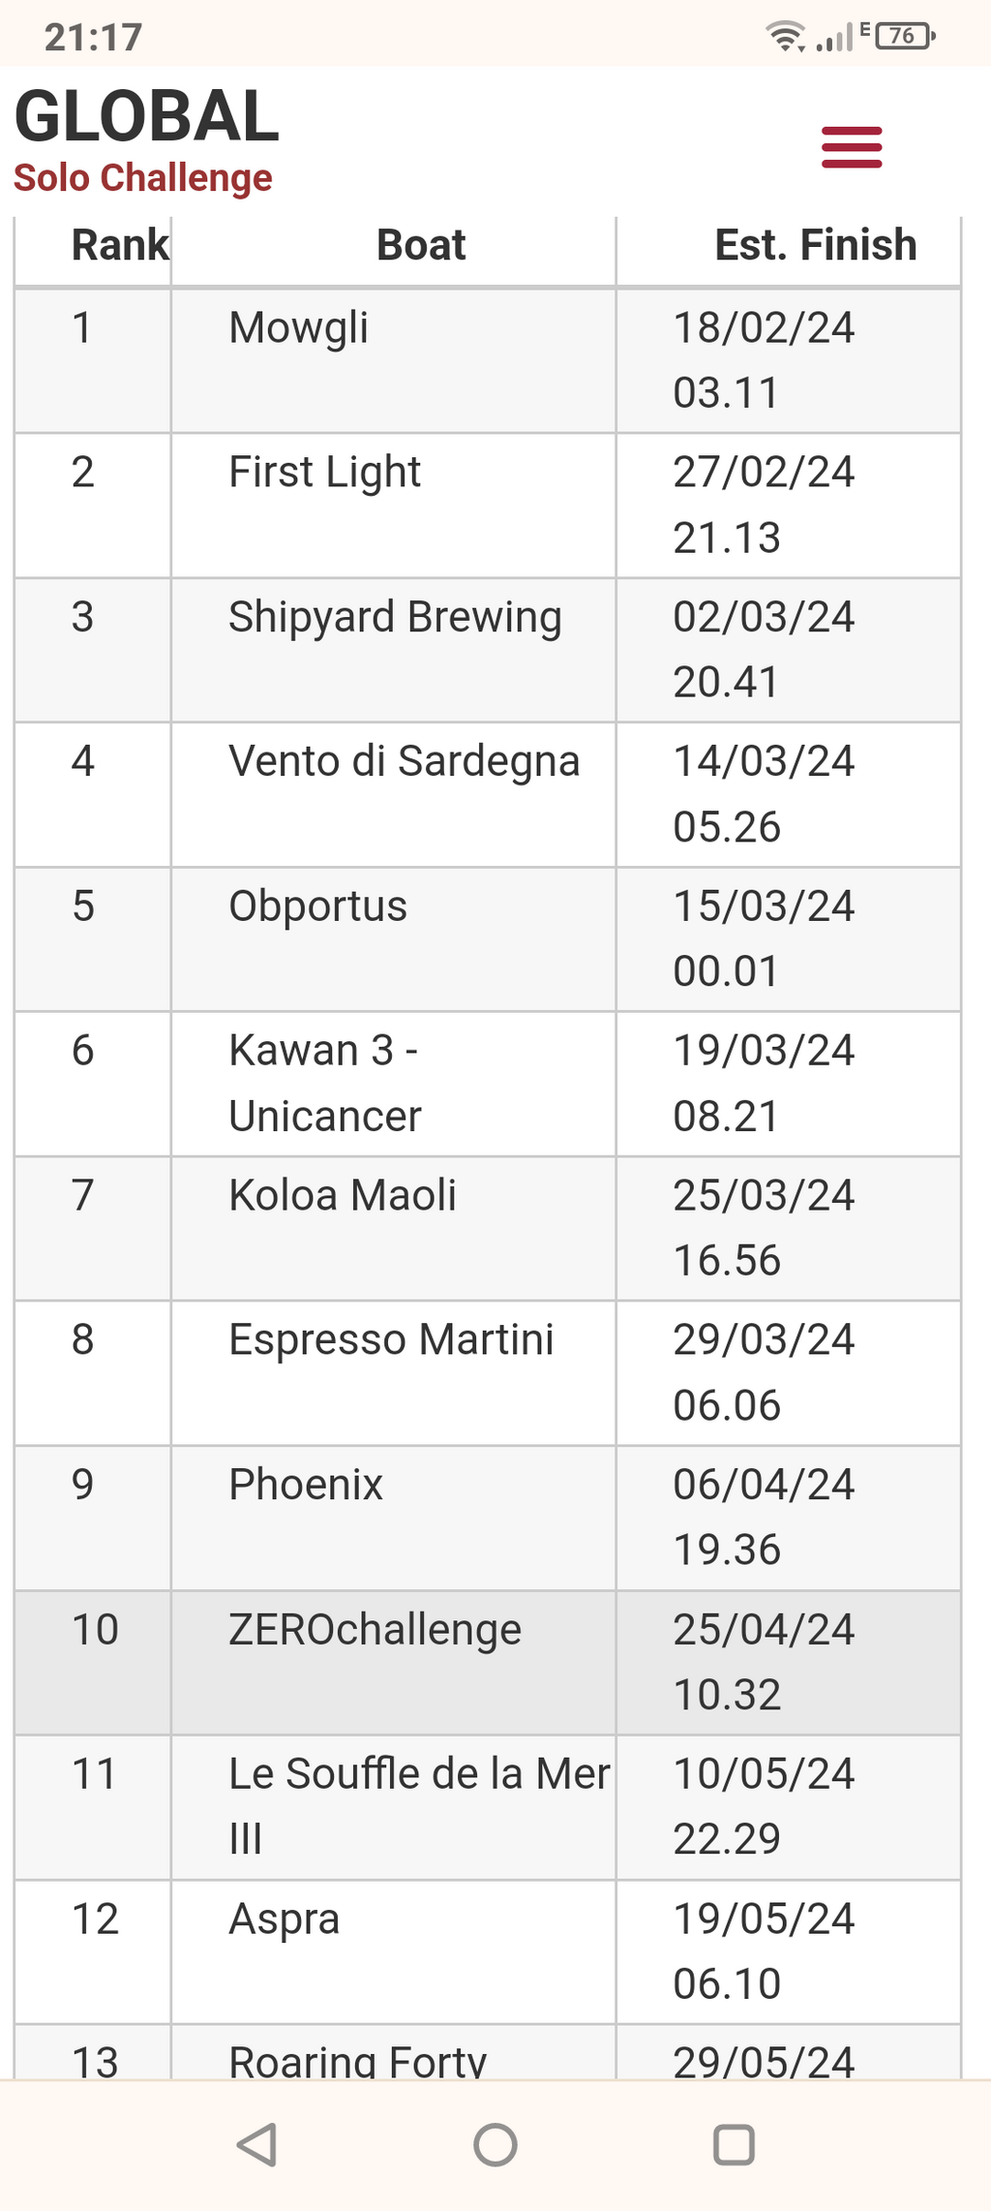991x2211 pixels.
Task: Tap the clock time in status bar
Action: [x=93, y=37]
